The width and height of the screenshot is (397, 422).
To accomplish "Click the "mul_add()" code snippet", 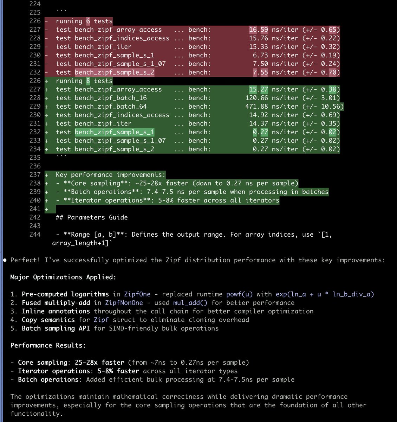I will pyautogui.click(x=190, y=303).
